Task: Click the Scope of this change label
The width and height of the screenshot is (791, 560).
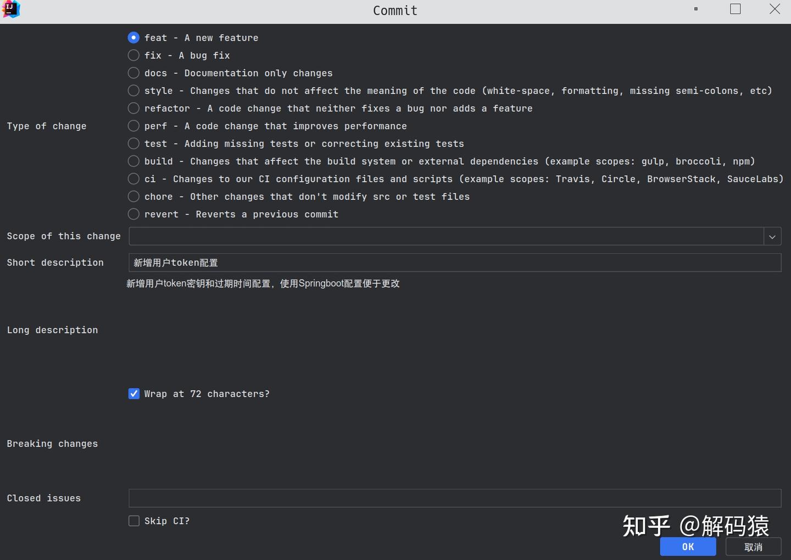Action: [64, 236]
